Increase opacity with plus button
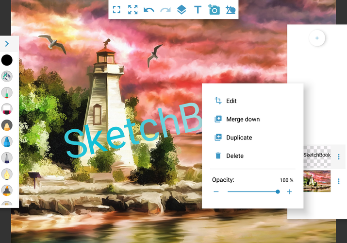The width and height of the screenshot is (347, 243). [289, 192]
